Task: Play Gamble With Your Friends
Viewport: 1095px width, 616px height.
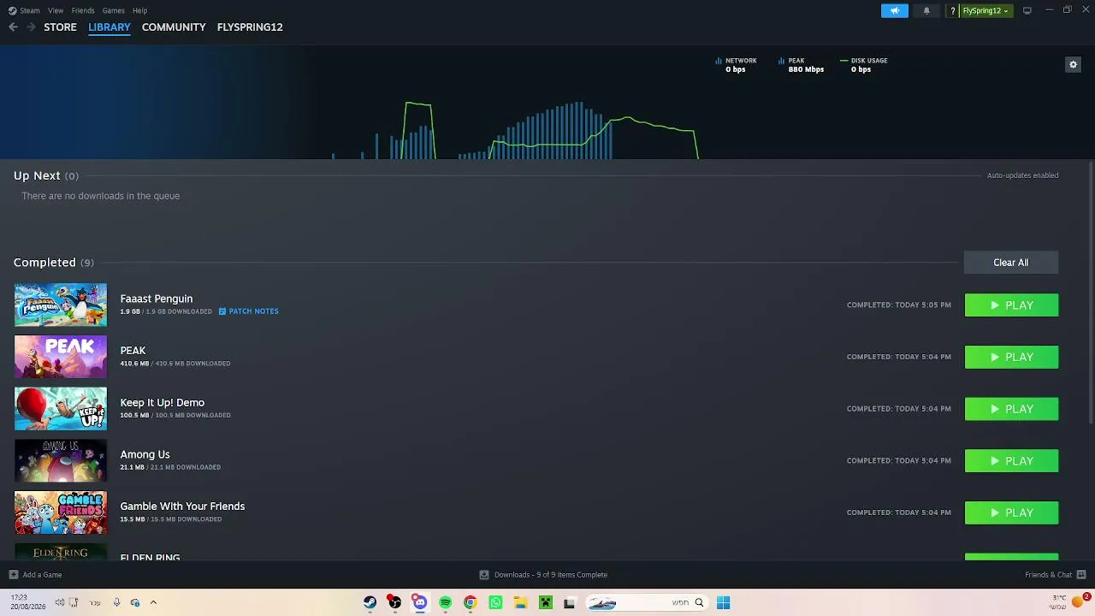Action: pyautogui.click(x=1012, y=512)
